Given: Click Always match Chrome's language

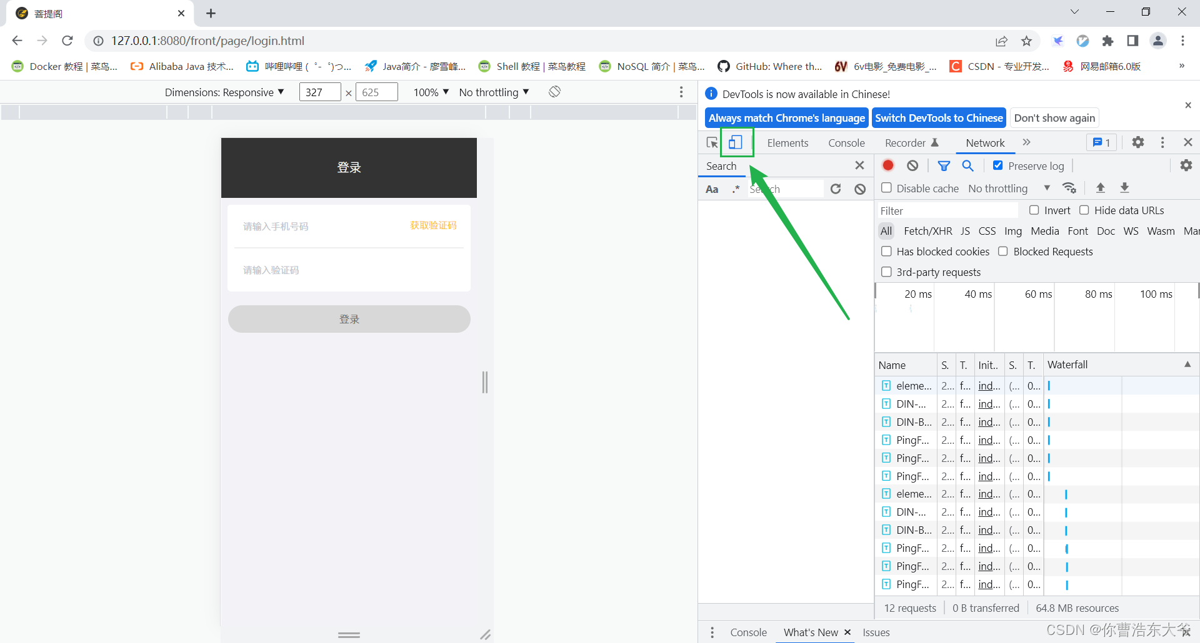Looking at the screenshot, I should coord(787,118).
